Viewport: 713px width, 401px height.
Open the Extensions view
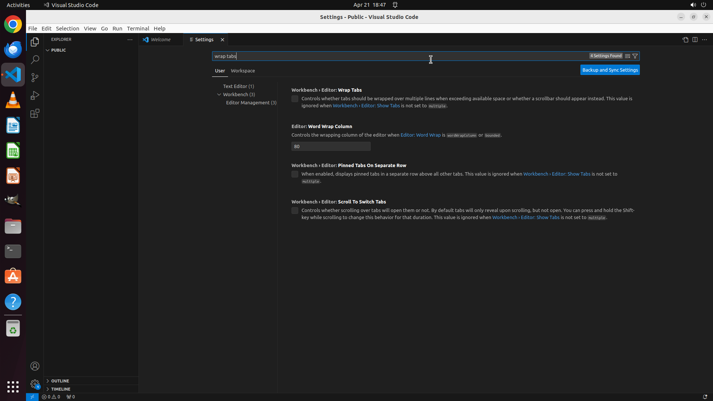click(x=35, y=113)
